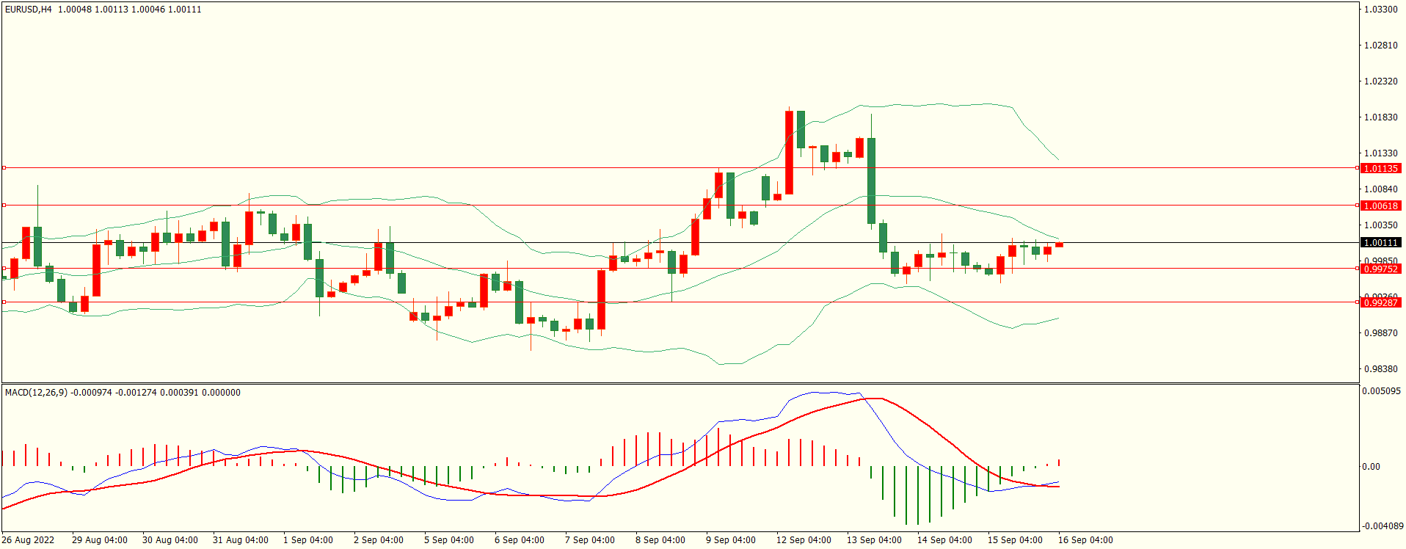Click the 26 Aug 2022 date label
Image resolution: width=1406 pixels, height=549 pixels.
point(28,540)
